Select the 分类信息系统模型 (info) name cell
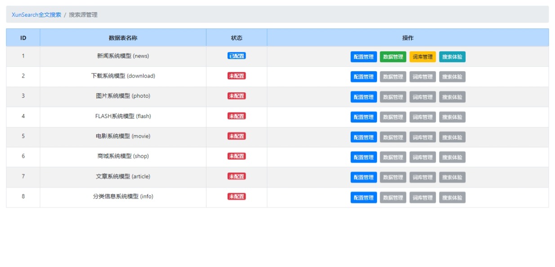 (x=123, y=196)
